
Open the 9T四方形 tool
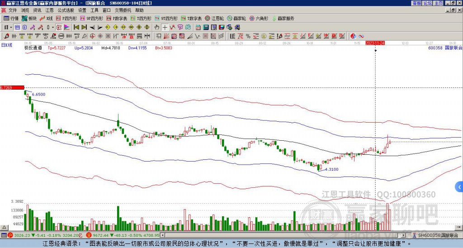tap(166, 18)
